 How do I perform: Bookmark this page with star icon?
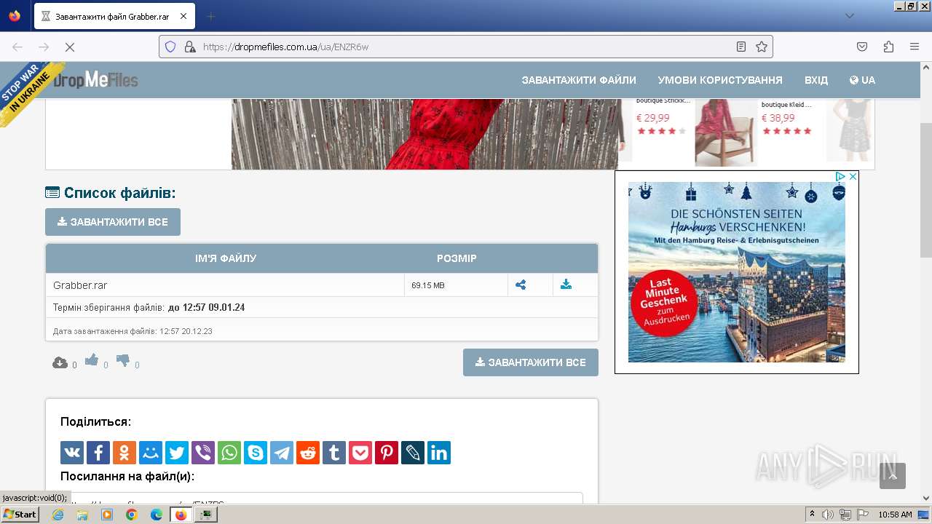(762, 47)
